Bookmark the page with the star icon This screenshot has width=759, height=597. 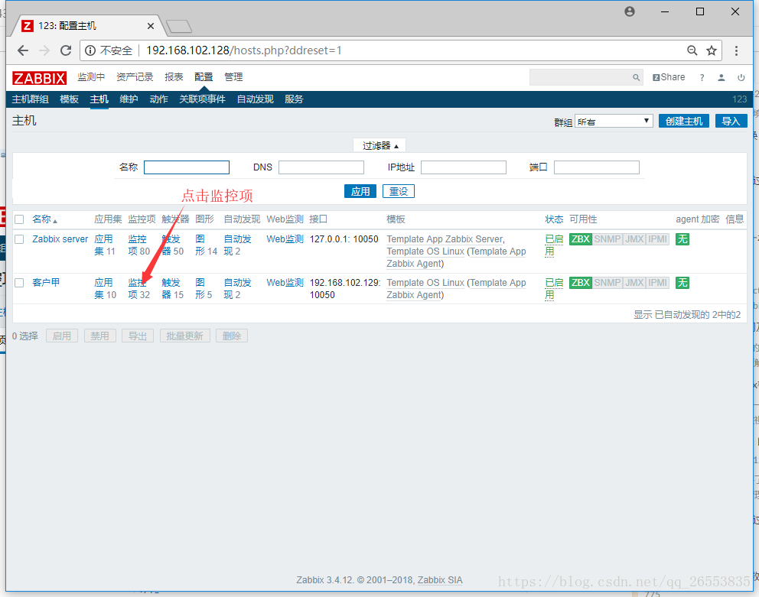[x=711, y=50]
